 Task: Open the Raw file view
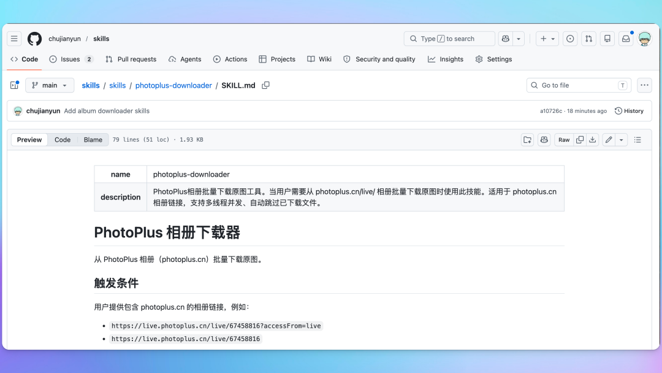coord(564,140)
